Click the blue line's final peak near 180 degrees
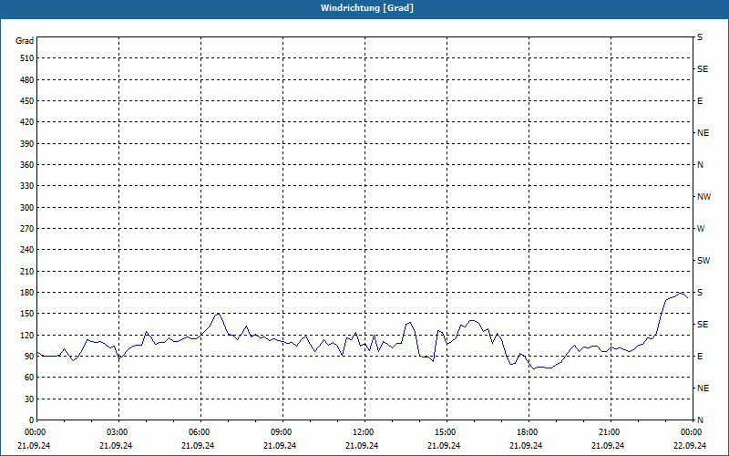Viewport: 729px width, 456px height. tap(680, 293)
